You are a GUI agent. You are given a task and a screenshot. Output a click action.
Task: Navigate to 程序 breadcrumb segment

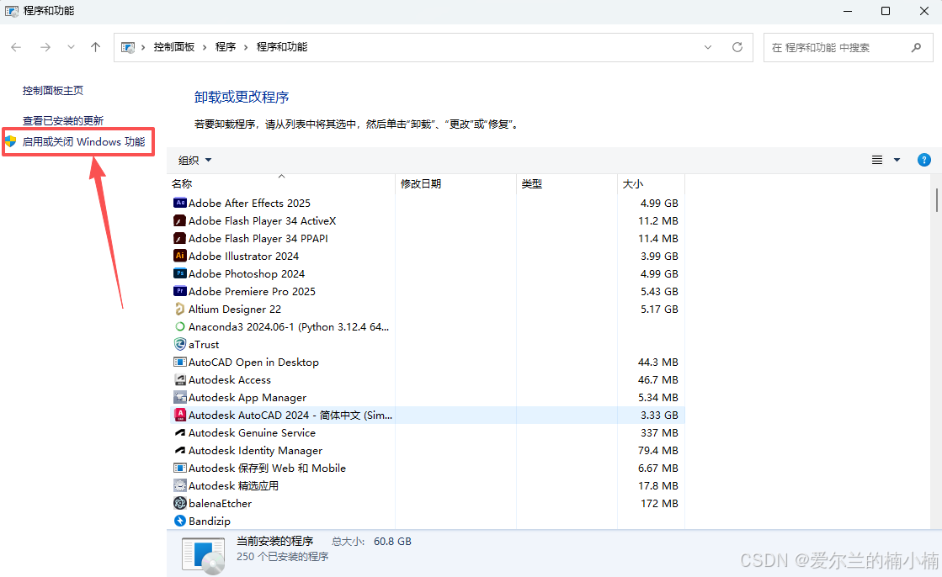tap(226, 47)
